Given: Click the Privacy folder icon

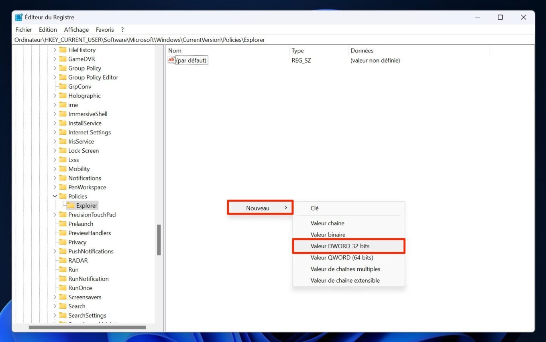Looking at the screenshot, I should click(x=63, y=242).
